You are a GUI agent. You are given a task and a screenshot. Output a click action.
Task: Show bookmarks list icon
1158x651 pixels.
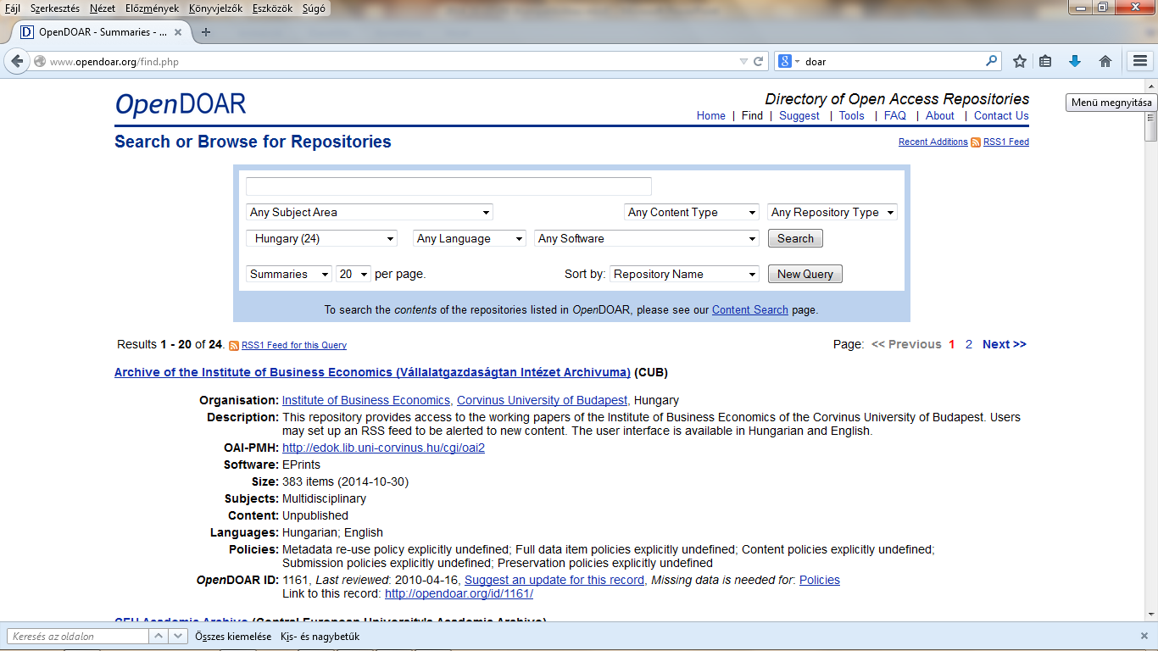[x=1046, y=61]
